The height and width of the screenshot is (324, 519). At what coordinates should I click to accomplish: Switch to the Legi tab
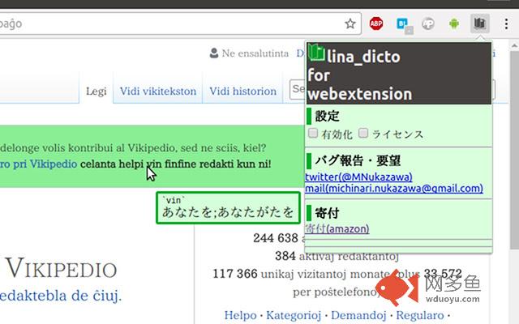click(x=96, y=91)
